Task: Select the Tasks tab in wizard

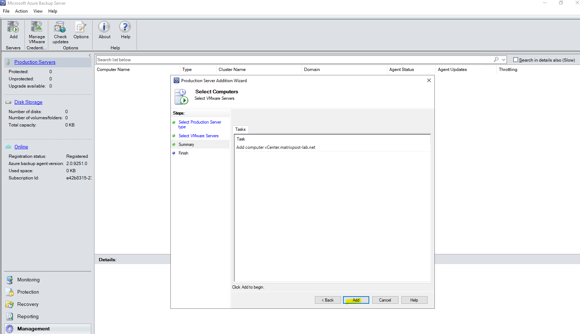Action: (240, 129)
